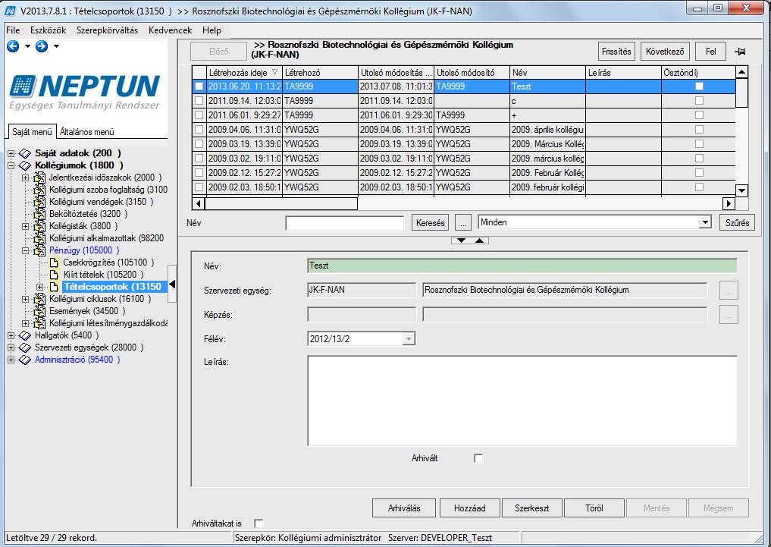Click the Következő button

point(665,52)
